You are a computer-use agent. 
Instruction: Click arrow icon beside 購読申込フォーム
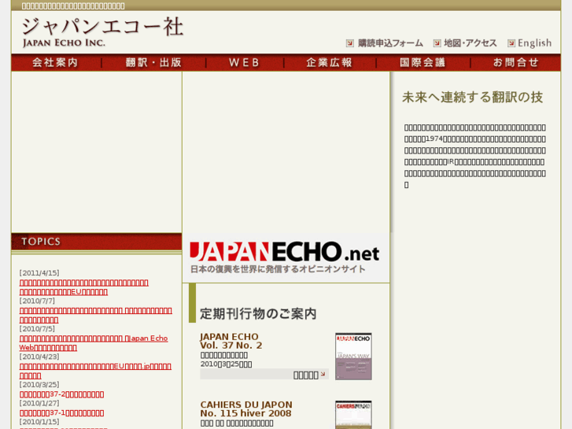(x=350, y=43)
